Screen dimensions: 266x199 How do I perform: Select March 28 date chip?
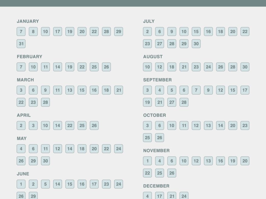tap(45, 102)
